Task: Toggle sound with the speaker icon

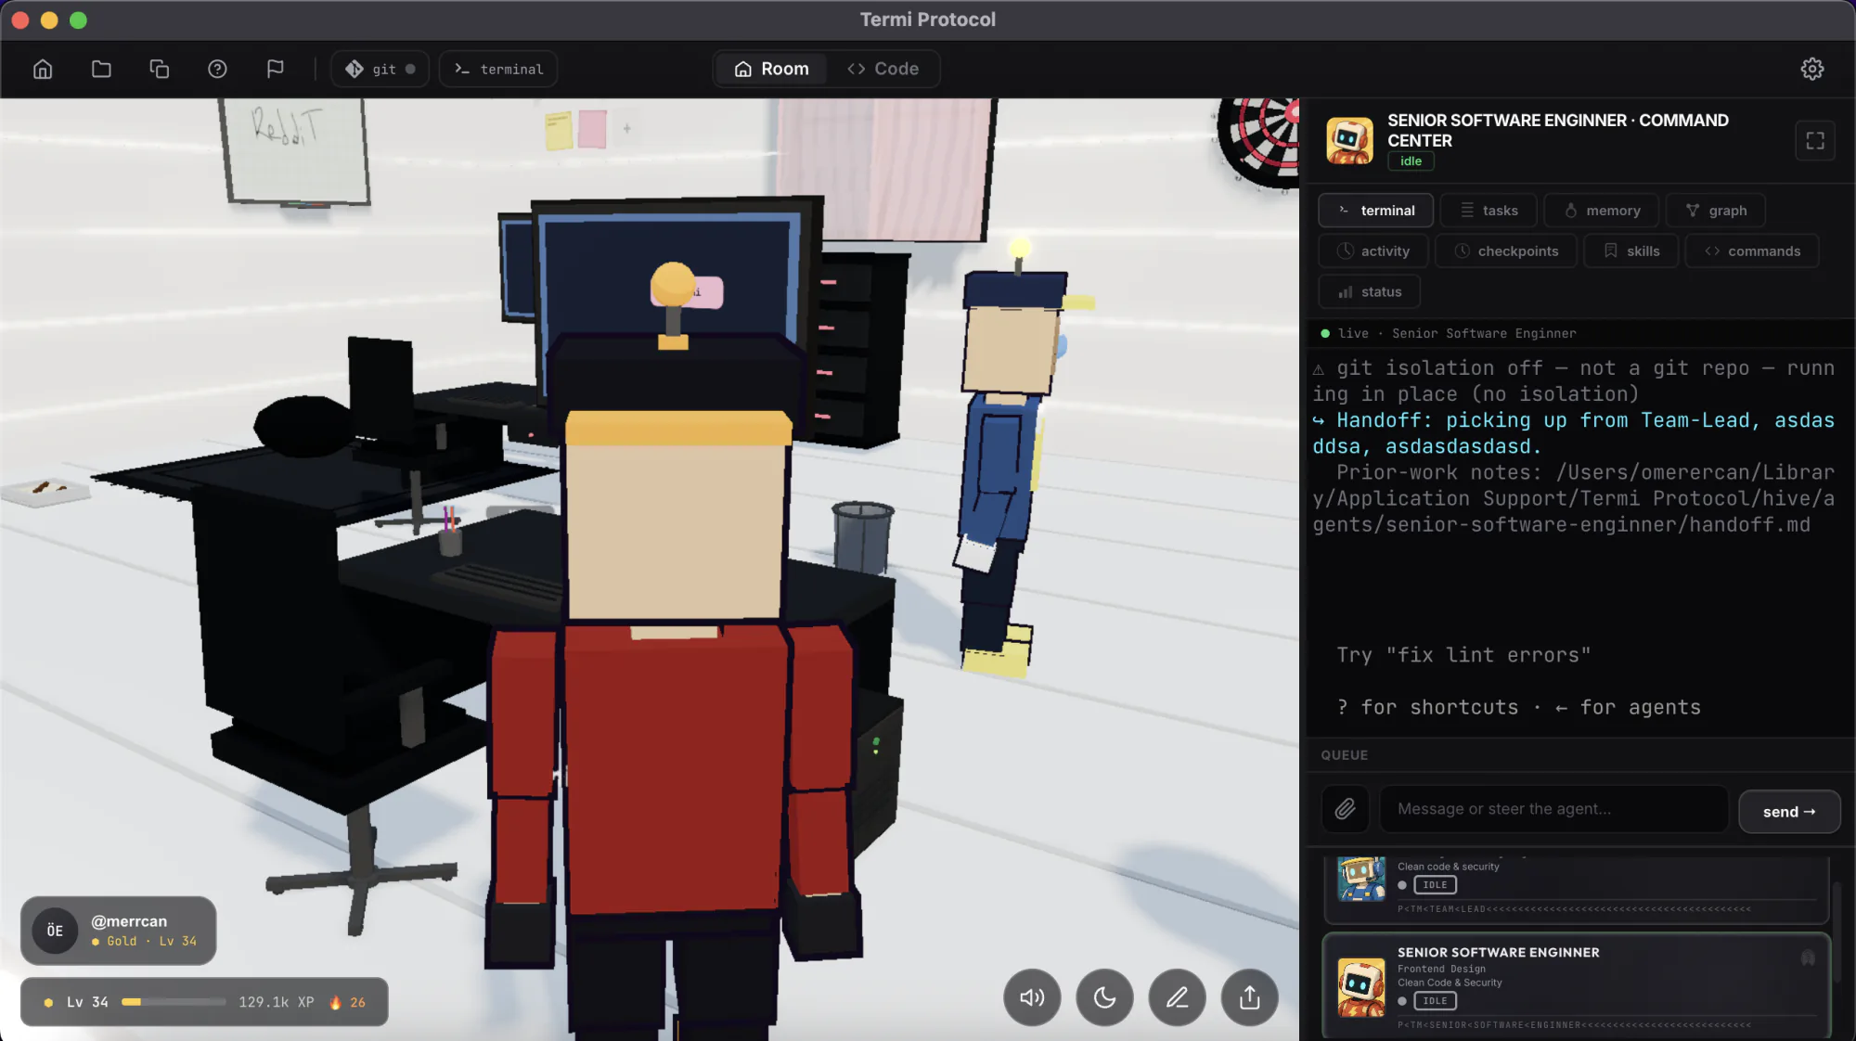Action: point(1032,997)
